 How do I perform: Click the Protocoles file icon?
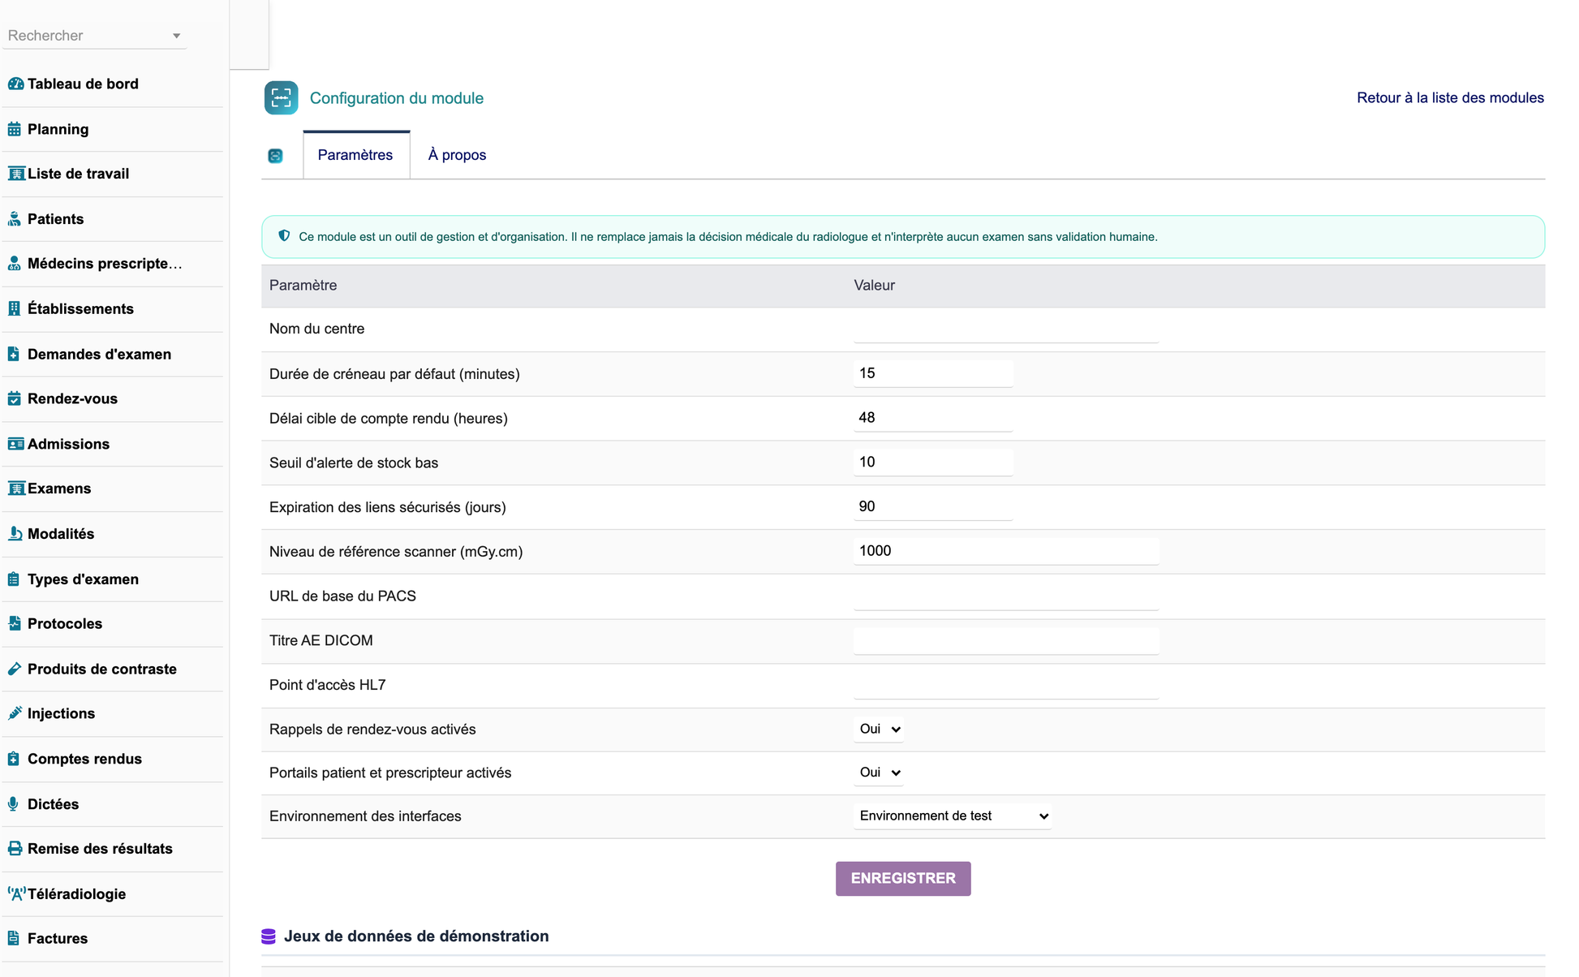(15, 623)
